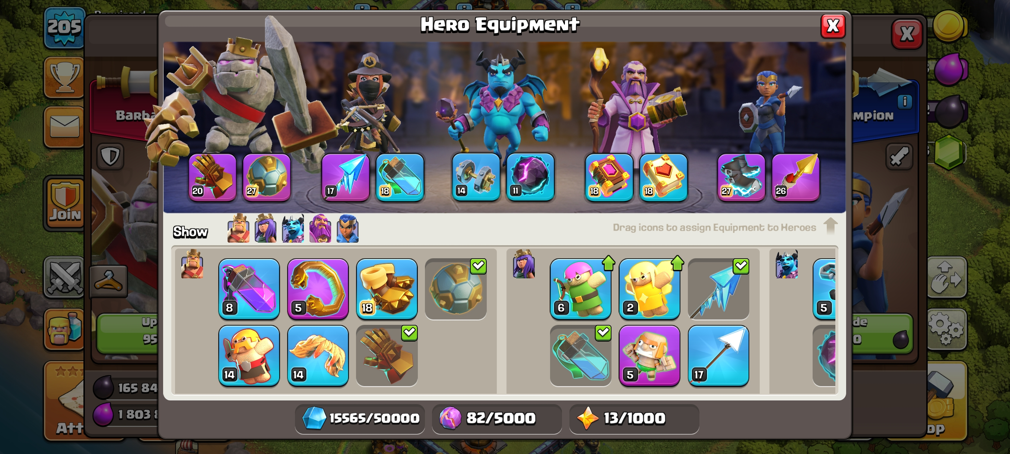Tap the checked Giant Gauntlet tile
1010x454 pixels.
[387, 355]
